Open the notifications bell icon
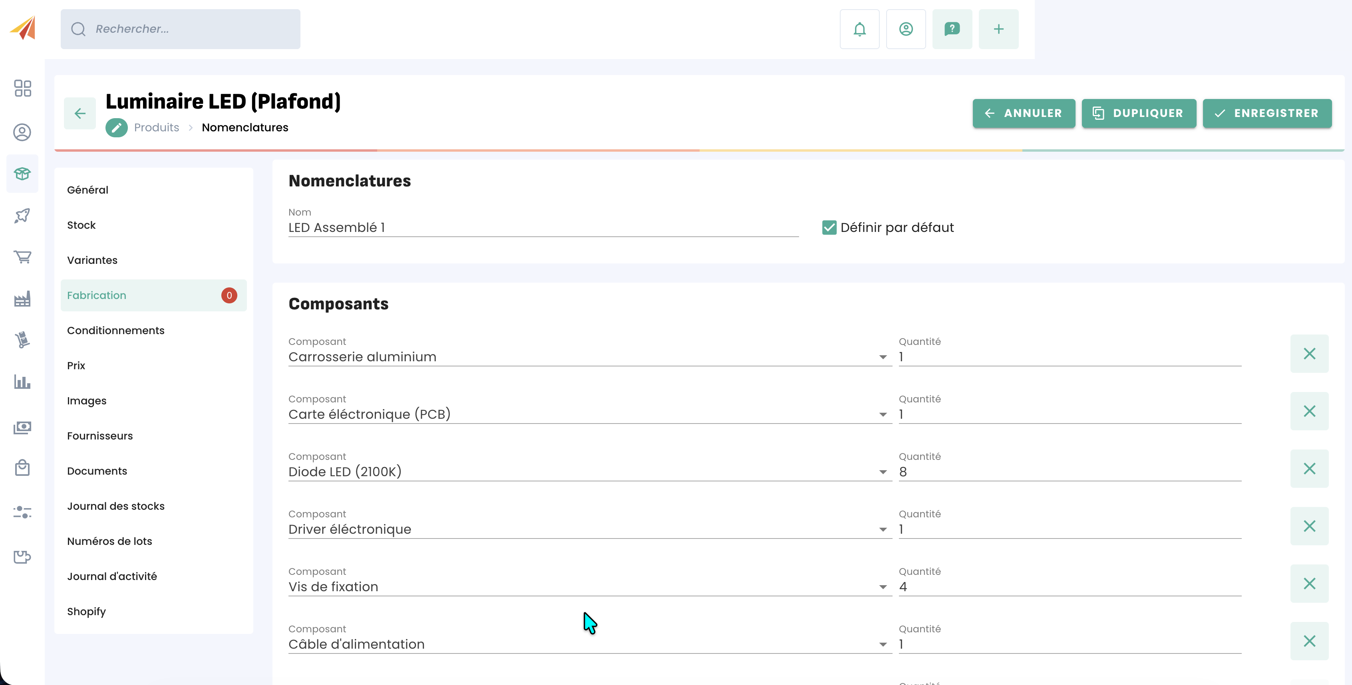 (x=859, y=29)
